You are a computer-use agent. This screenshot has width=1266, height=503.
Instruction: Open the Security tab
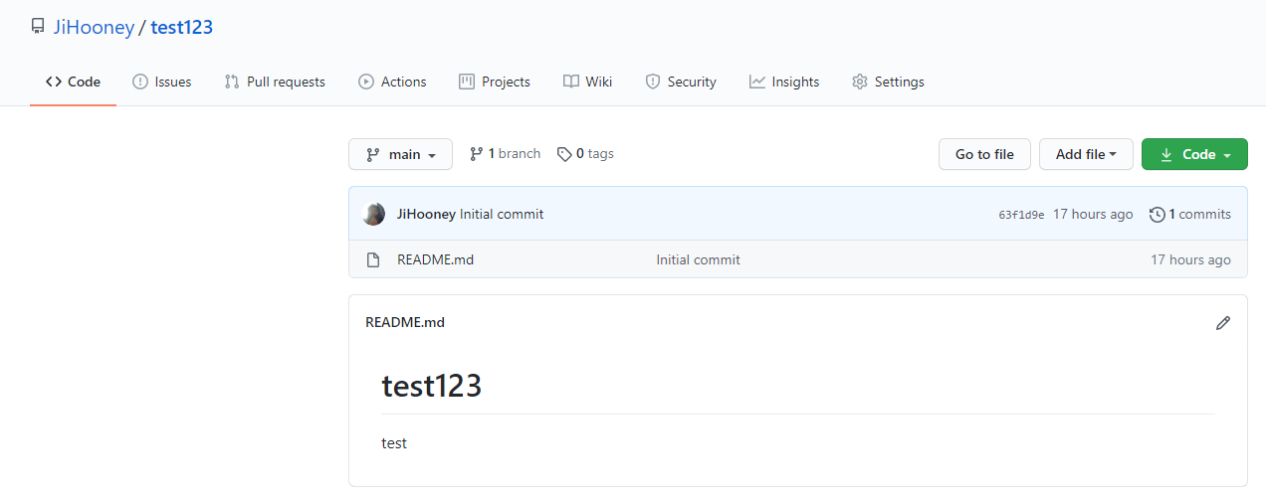pos(681,82)
